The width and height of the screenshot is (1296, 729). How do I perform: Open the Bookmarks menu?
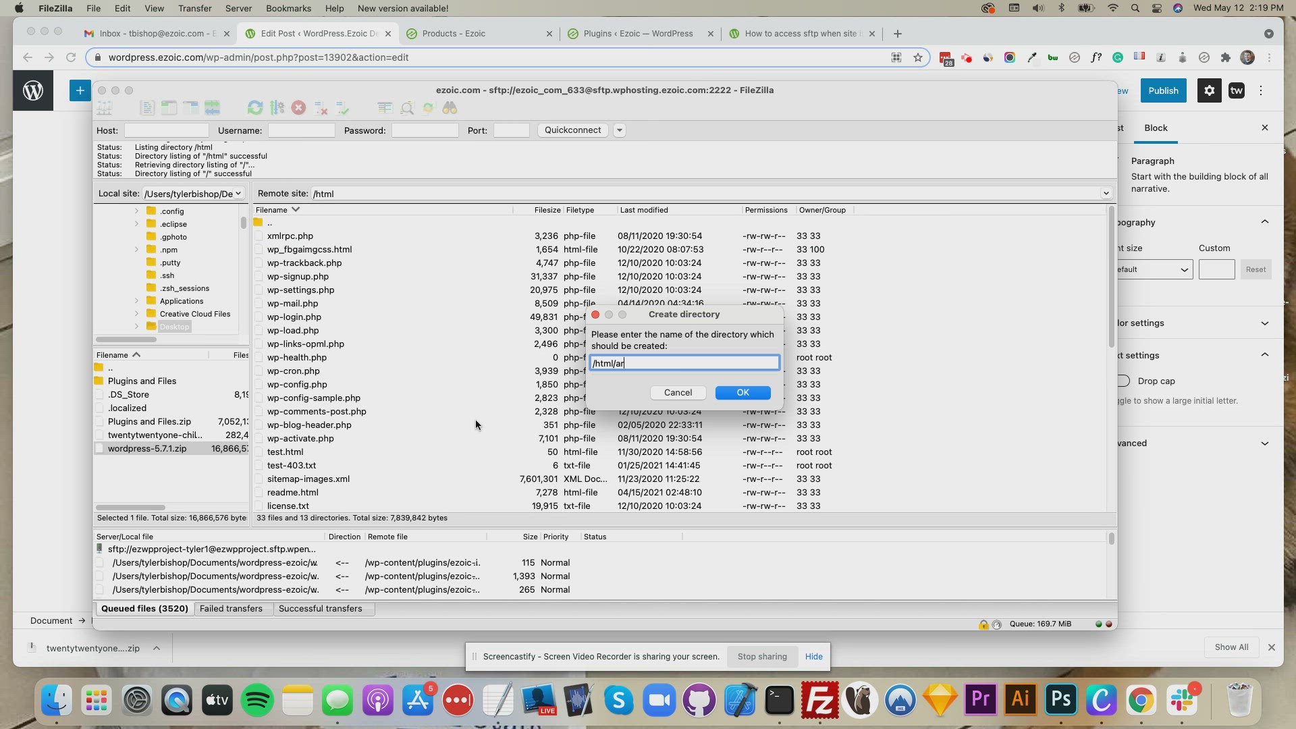coord(288,8)
